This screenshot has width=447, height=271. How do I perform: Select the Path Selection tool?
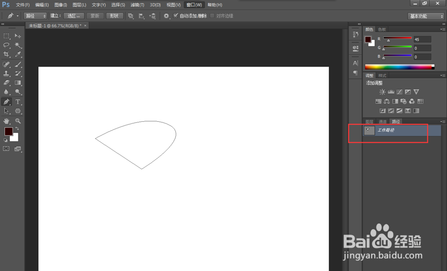6,111
